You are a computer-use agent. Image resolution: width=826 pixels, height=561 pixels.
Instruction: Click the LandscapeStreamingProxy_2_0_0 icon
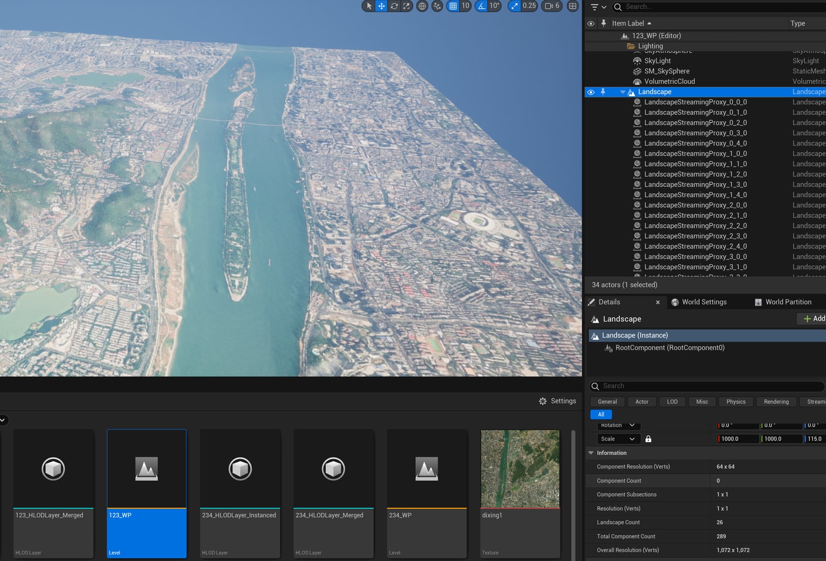[637, 205]
